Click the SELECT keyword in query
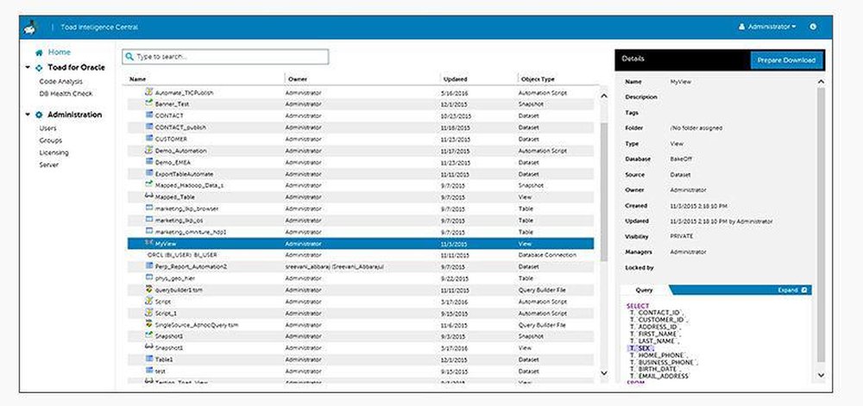This screenshot has height=406, width=863. 638,306
